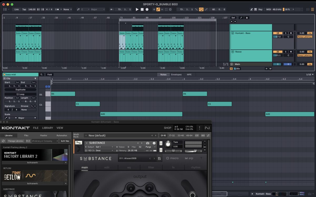The height and width of the screenshot is (197, 316).
Task: Click the tempo field showing 146.00
Action: click(32, 9)
